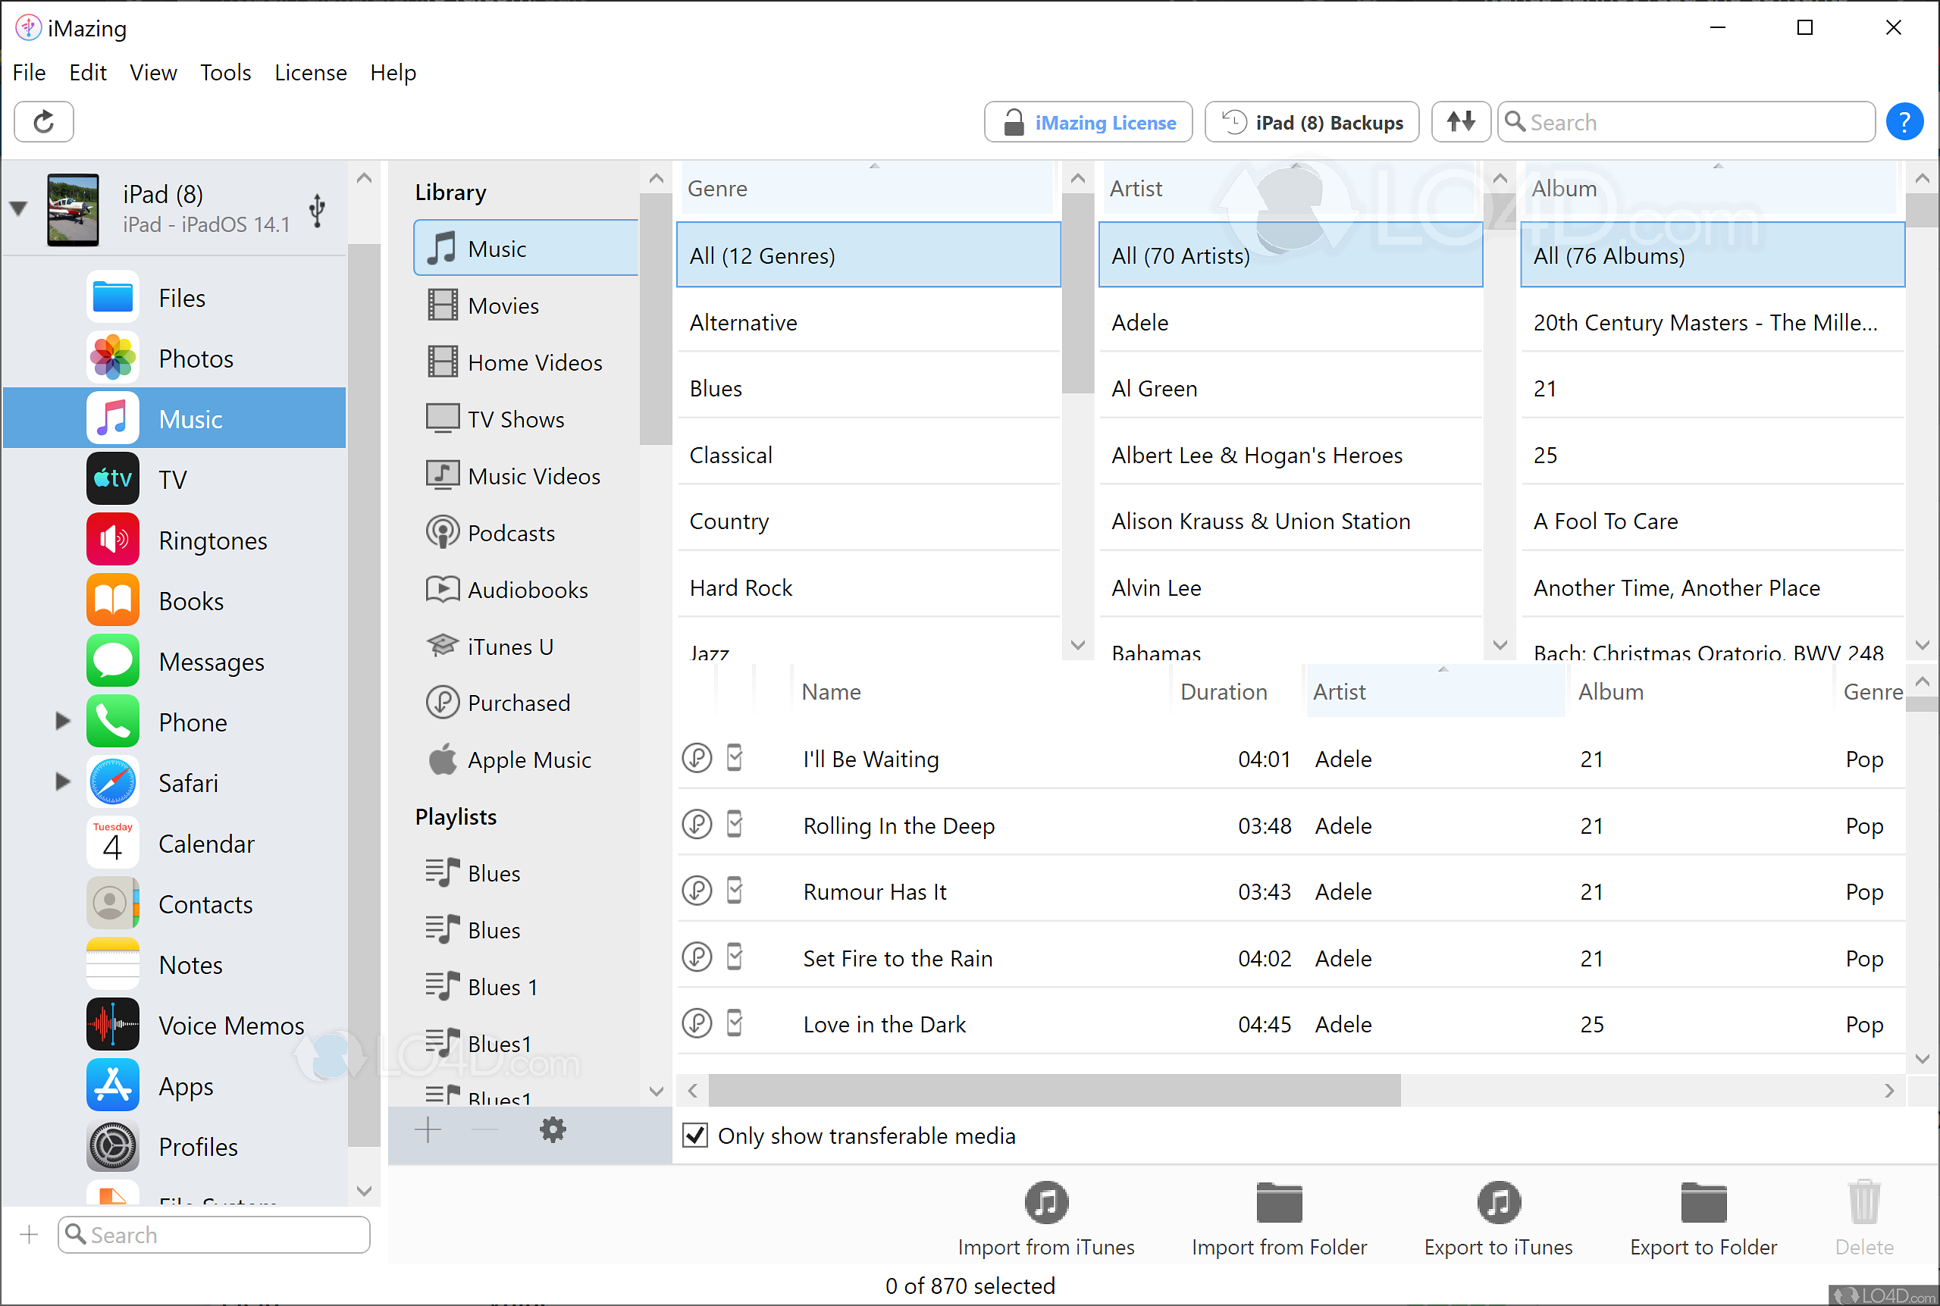Open the Tools menu
This screenshot has height=1306, width=1940.
pyautogui.click(x=226, y=73)
